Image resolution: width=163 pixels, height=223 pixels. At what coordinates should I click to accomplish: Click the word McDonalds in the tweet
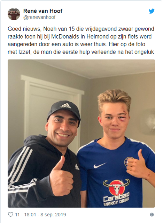(65, 36)
